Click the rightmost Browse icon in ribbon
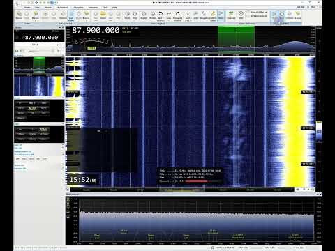This screenshot has width=335, height=251. tap(298, 15)
